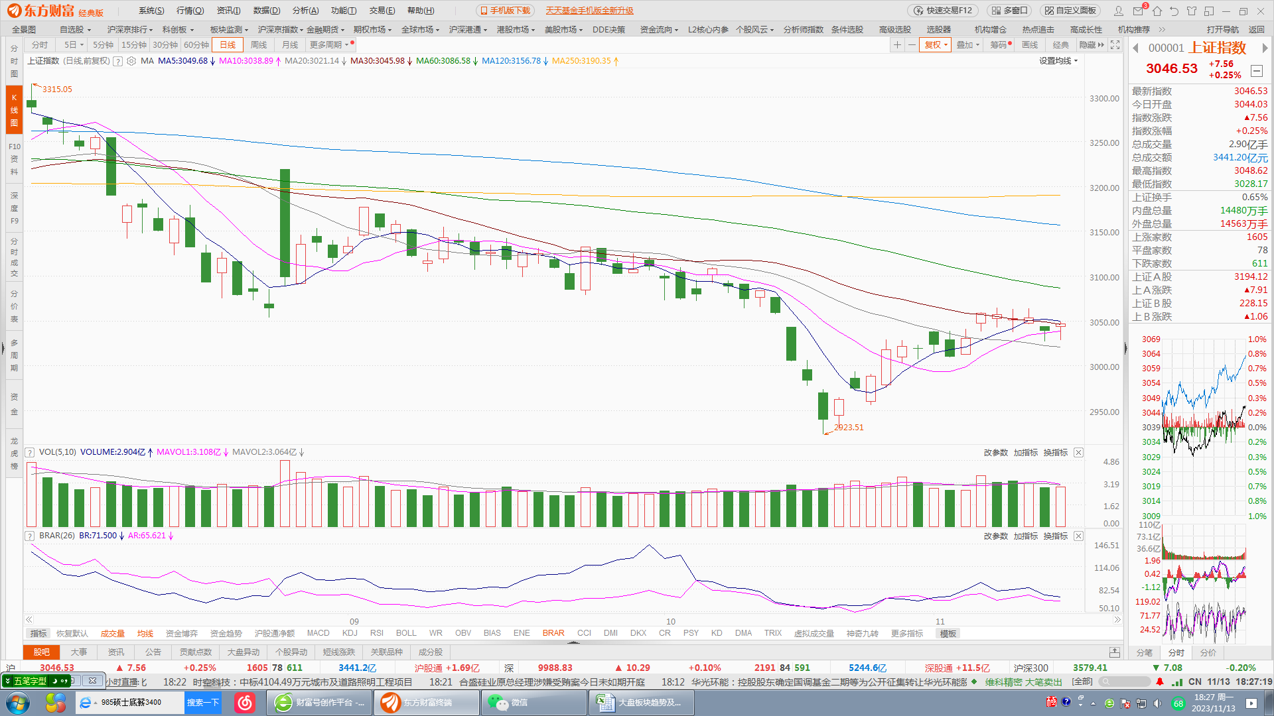Open help for the VOL indicator
1274x716 pixels.
30,452
